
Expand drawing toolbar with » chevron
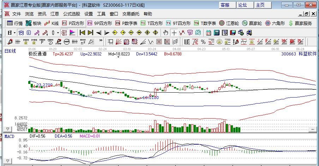click(x=101, y=41)
